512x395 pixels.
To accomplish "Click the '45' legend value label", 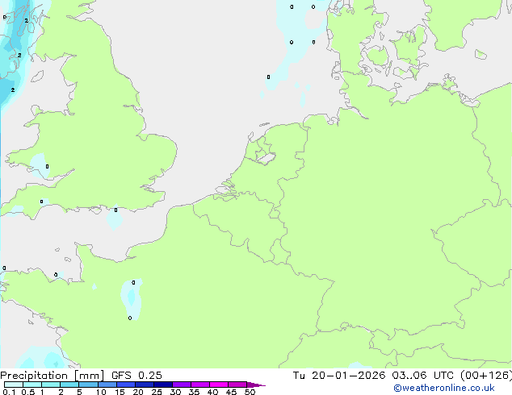I will pyautogui.click(x=231, y=392).
